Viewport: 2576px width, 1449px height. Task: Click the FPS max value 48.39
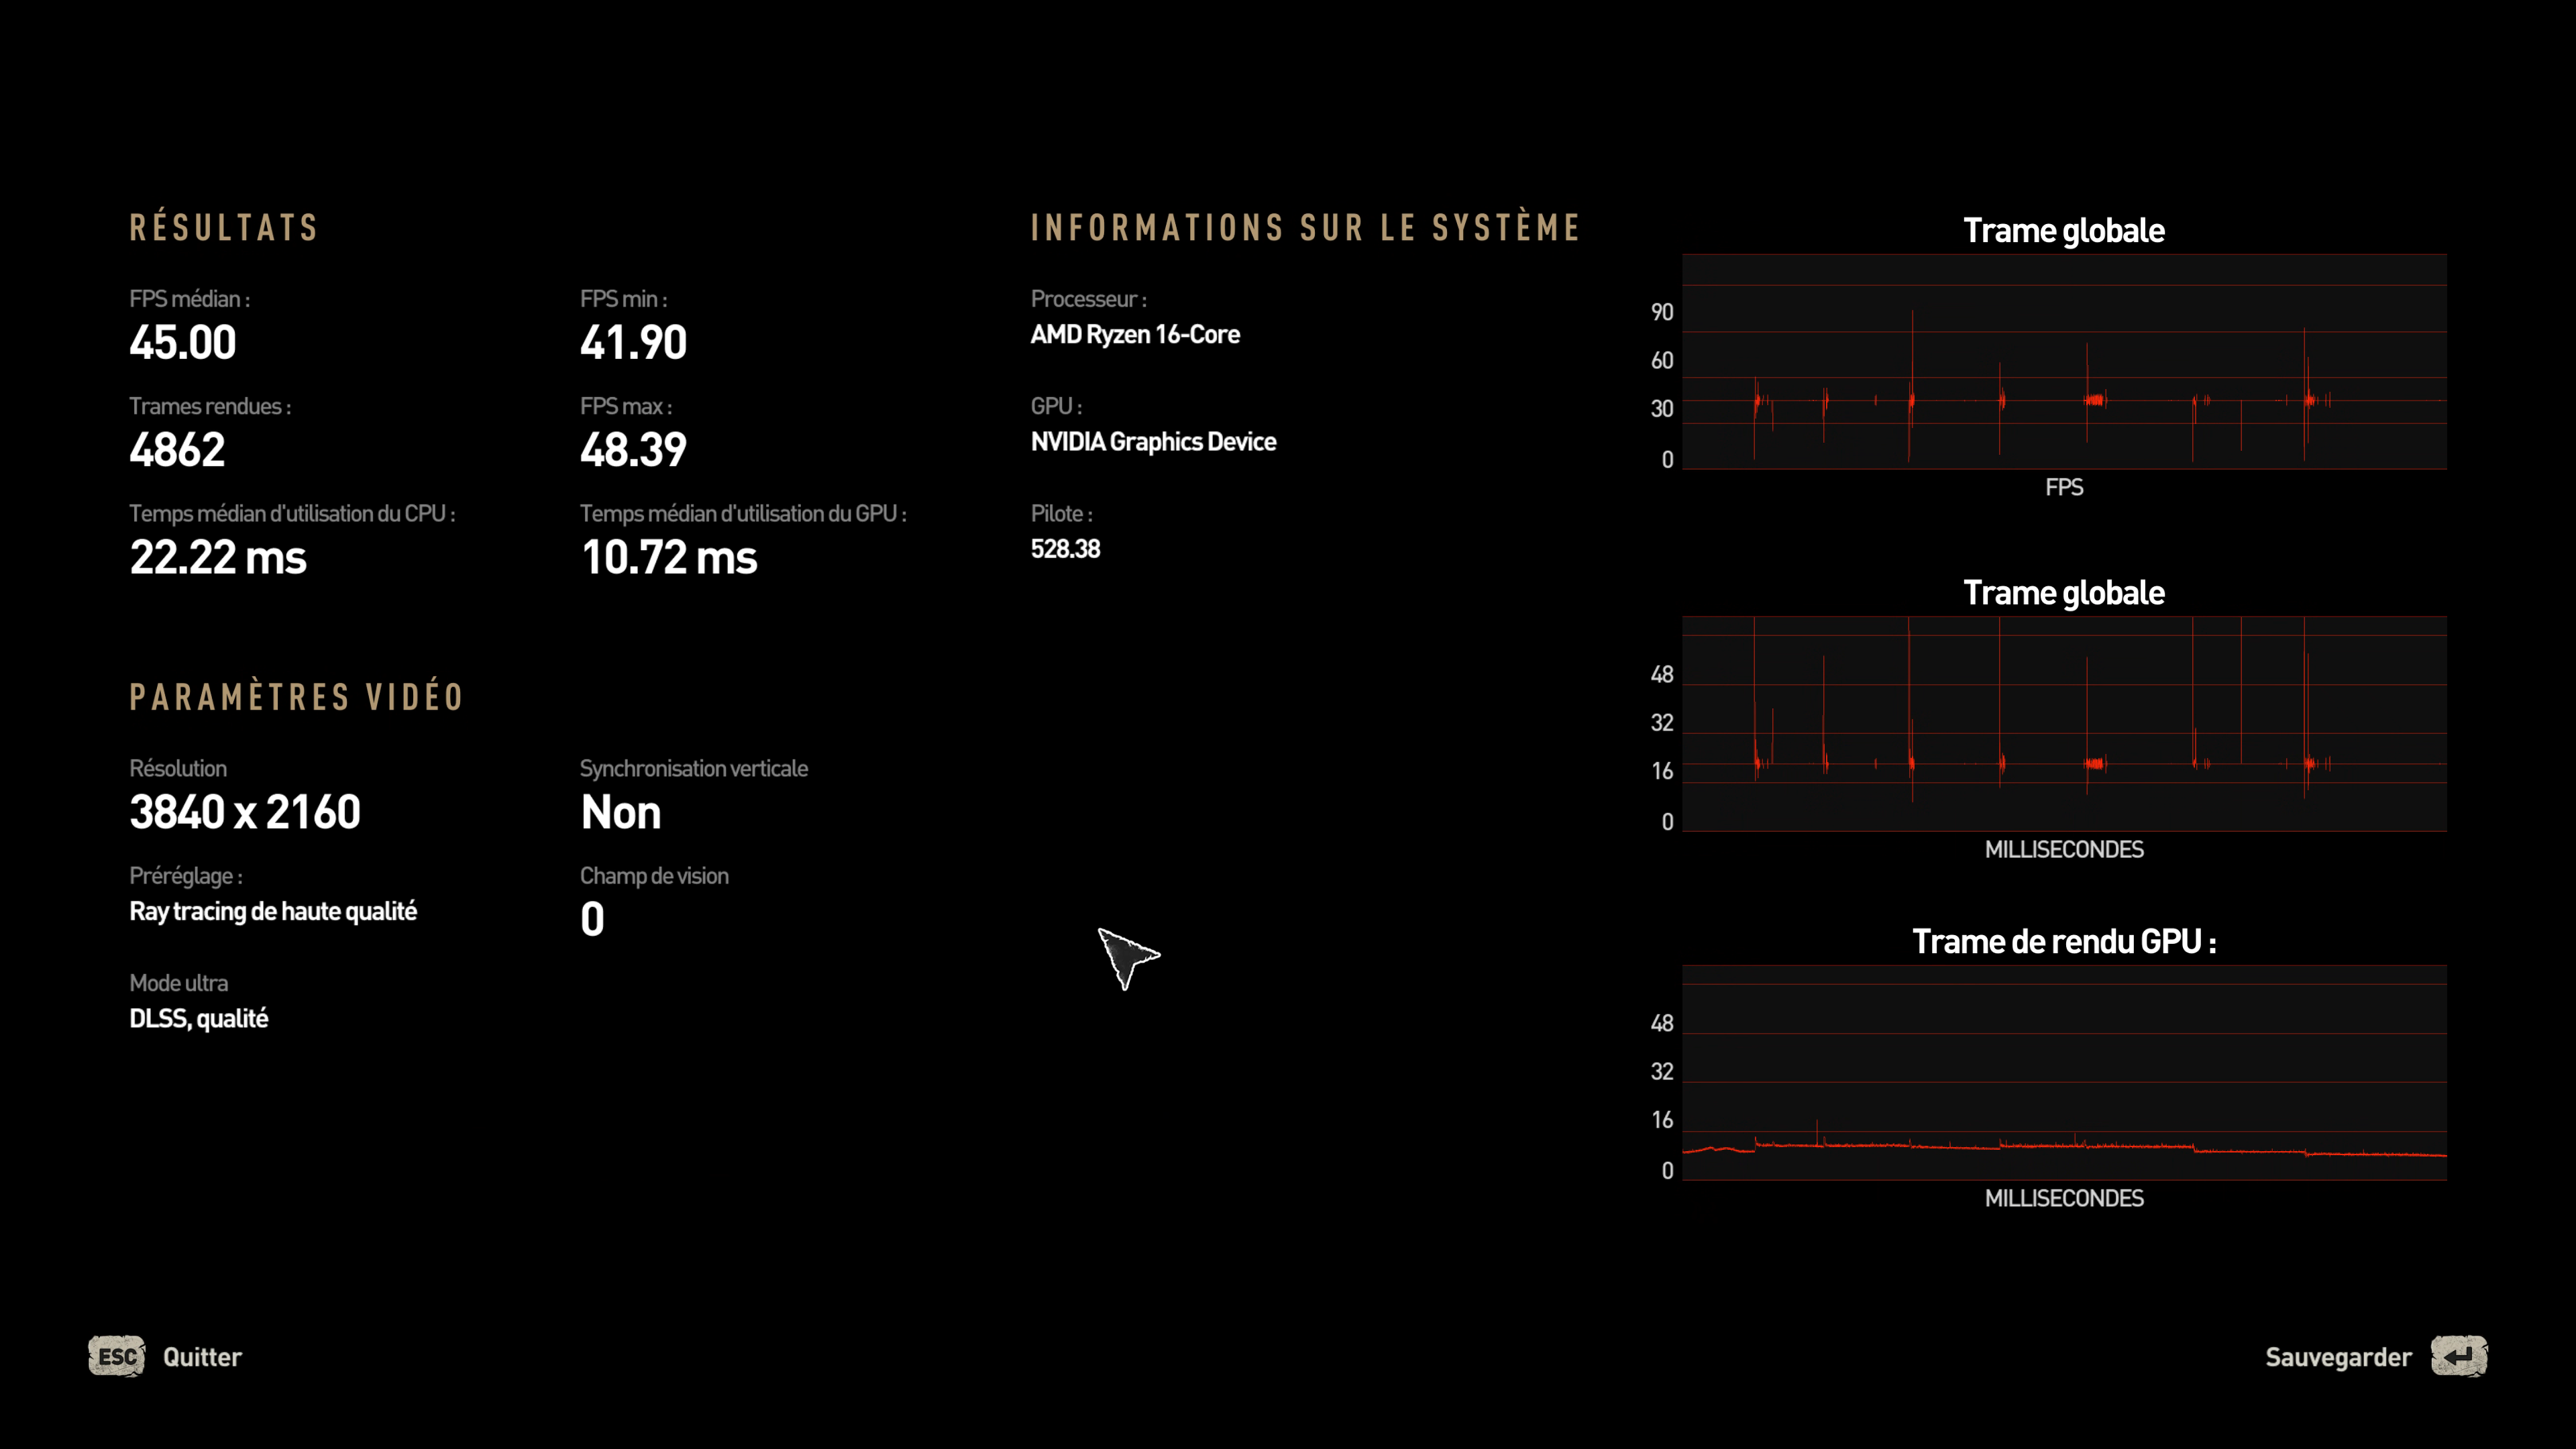[633, 450]
